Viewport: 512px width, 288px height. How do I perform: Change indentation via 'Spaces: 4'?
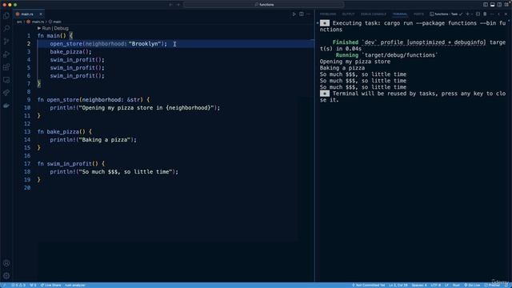coord(419,285)
